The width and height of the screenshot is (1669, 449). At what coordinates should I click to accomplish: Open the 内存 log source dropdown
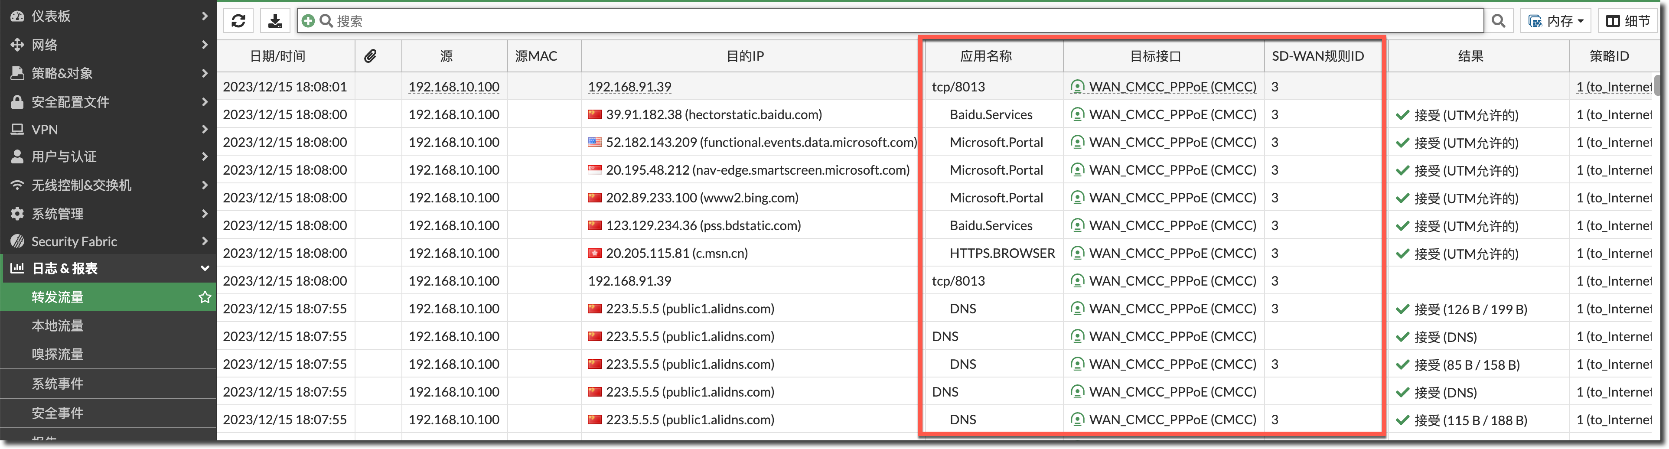(x=1555, y=21)
